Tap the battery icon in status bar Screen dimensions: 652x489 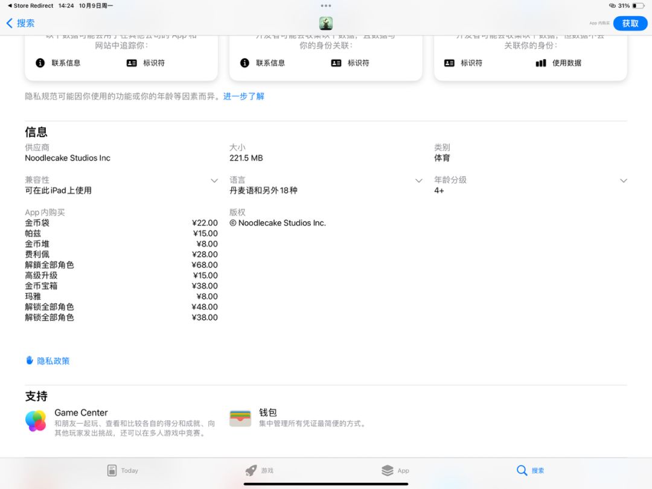[639, 6]
